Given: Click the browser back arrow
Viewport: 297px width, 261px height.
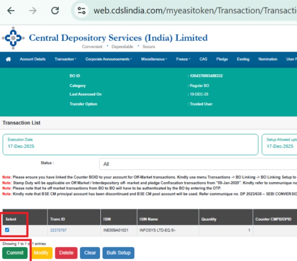Looking at the screenshot, I should [x=11, y=11].
